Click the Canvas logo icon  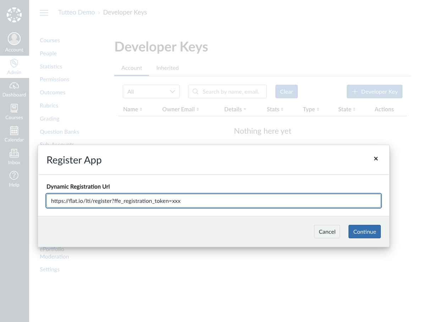point(14,15)
